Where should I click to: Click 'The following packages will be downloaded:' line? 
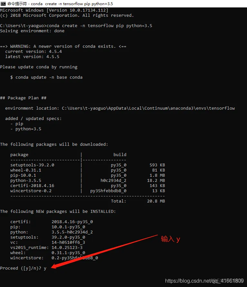point(54,144)
